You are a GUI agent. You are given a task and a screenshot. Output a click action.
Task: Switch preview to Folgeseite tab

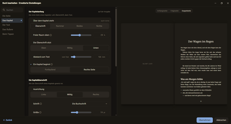[175, 11]
